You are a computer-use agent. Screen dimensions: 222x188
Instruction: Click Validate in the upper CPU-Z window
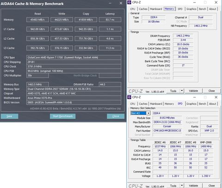(193, 91)
